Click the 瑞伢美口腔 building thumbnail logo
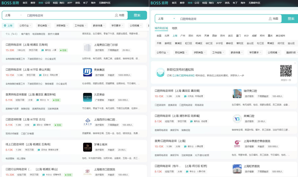Image resolution: width=298 pixels, height=177 pixels. 237,93
